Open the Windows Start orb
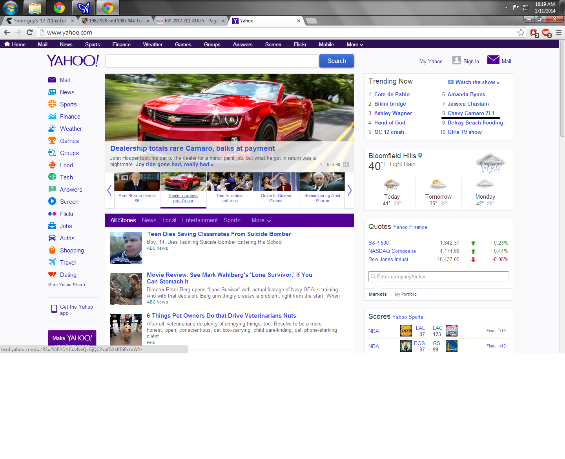Viewport: 565px width, 459px height. pyautogui.click(x=11, y=8)
